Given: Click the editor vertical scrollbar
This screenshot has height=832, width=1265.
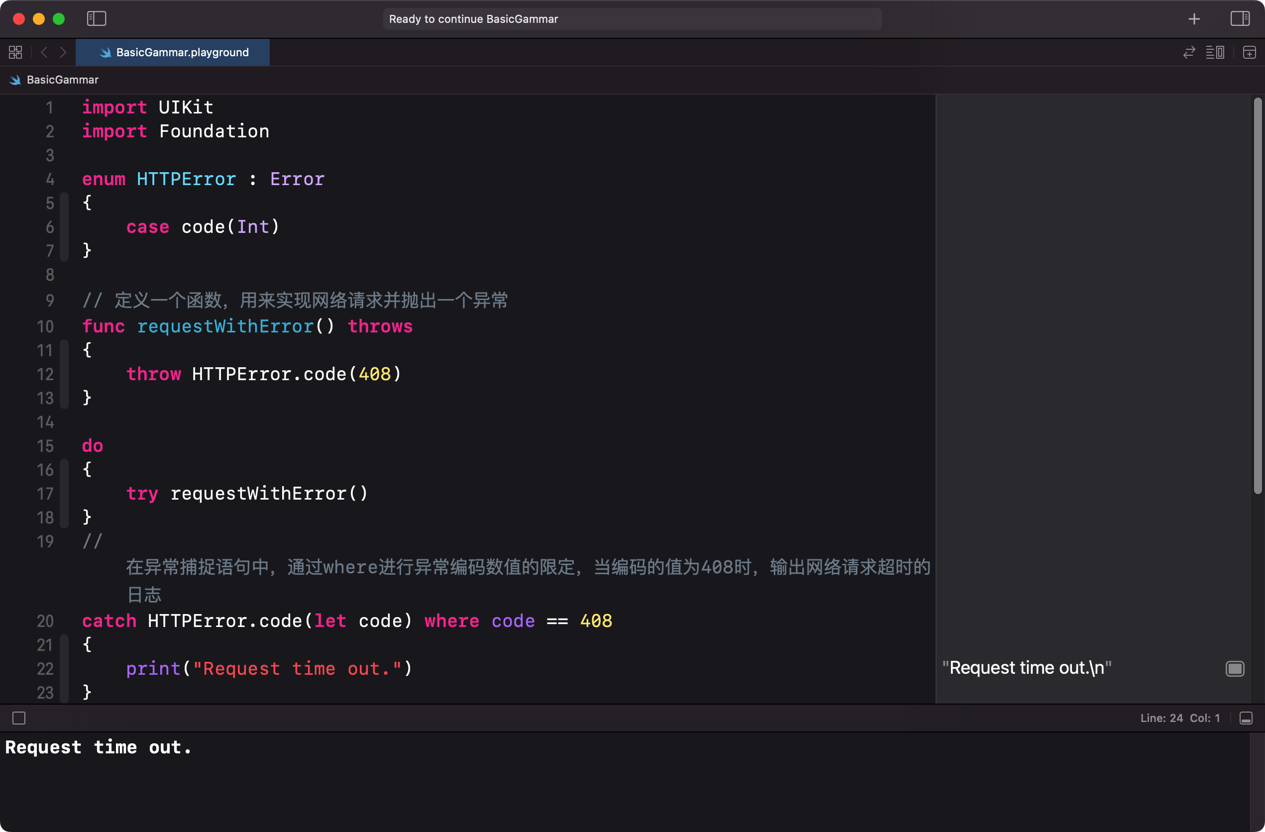Looking at the screenshot, I should pyautogui.click(x=1258, y=296).
